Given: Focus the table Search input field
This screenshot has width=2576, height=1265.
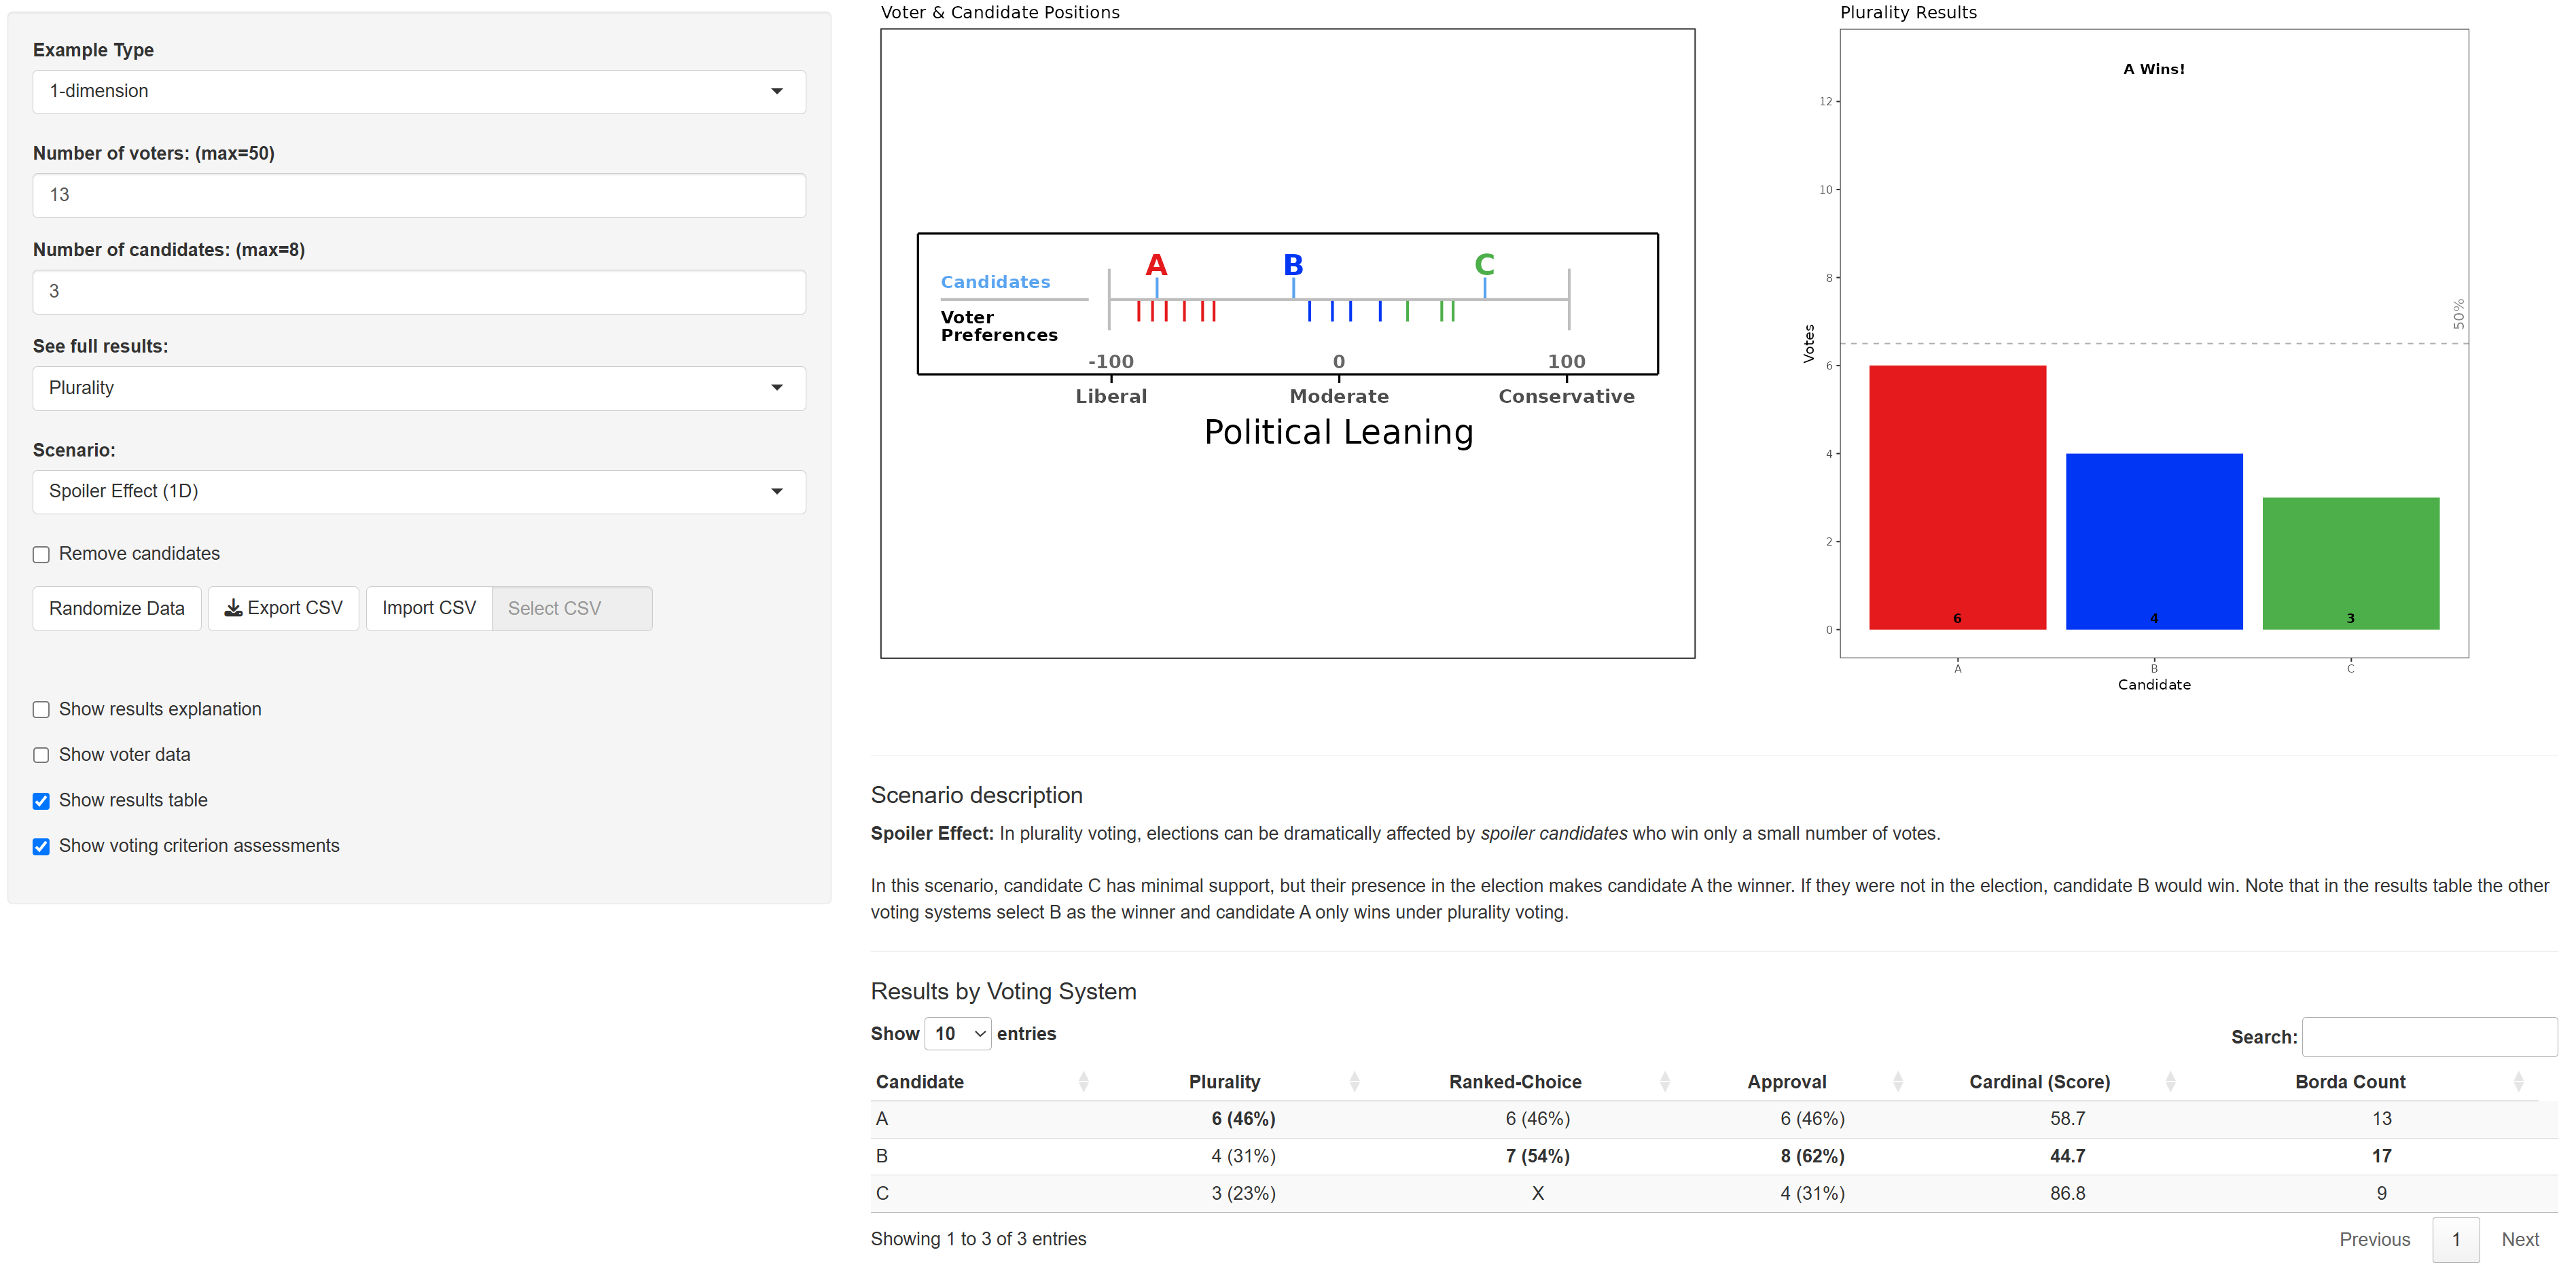Looking at the screenshot, I should (2429, 1037).
